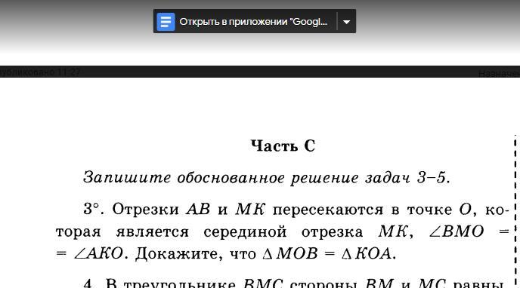This screenshot has width=520, height=288.
Task: Click the 'опубликовано 11:27' label on dark bar
Action: click(40, 72)
